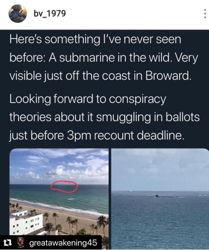Click the submarine silhouette on the horizon
This screenshot has height=250, width=209.
(x=165, y=196)
